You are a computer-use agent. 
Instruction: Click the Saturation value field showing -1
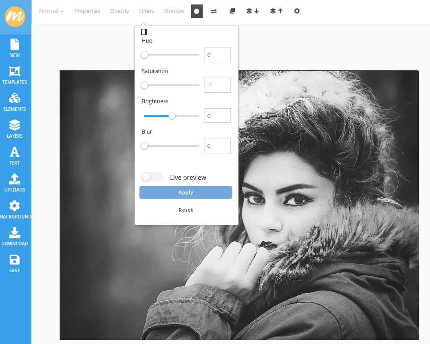tap(217, 85)
